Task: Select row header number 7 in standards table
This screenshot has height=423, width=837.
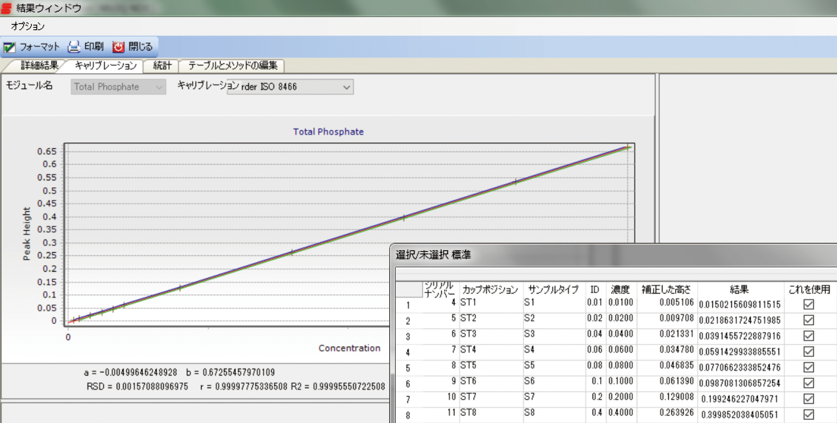Action: coord(408,400)
